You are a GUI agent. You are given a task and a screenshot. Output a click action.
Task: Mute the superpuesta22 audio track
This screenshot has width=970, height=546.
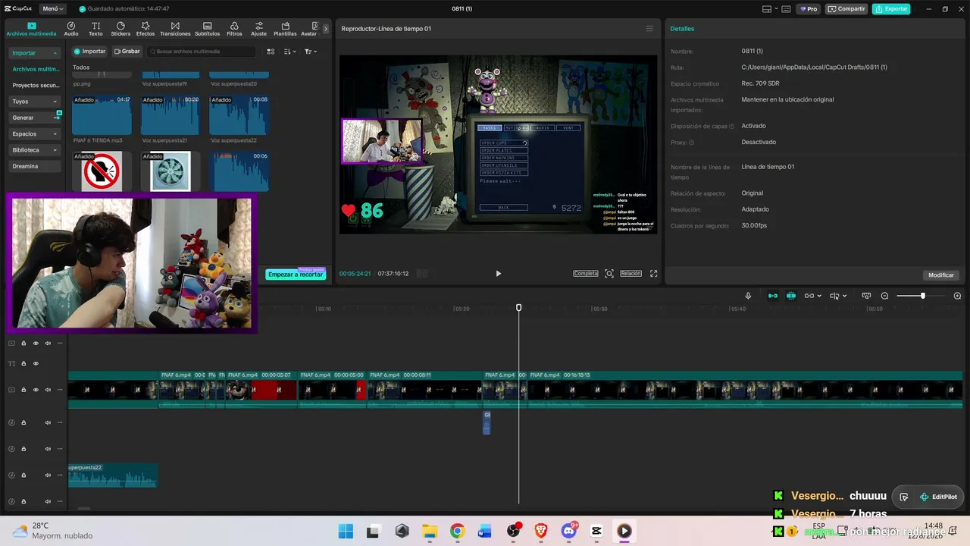pyautogui.click(x=48, y=475)
